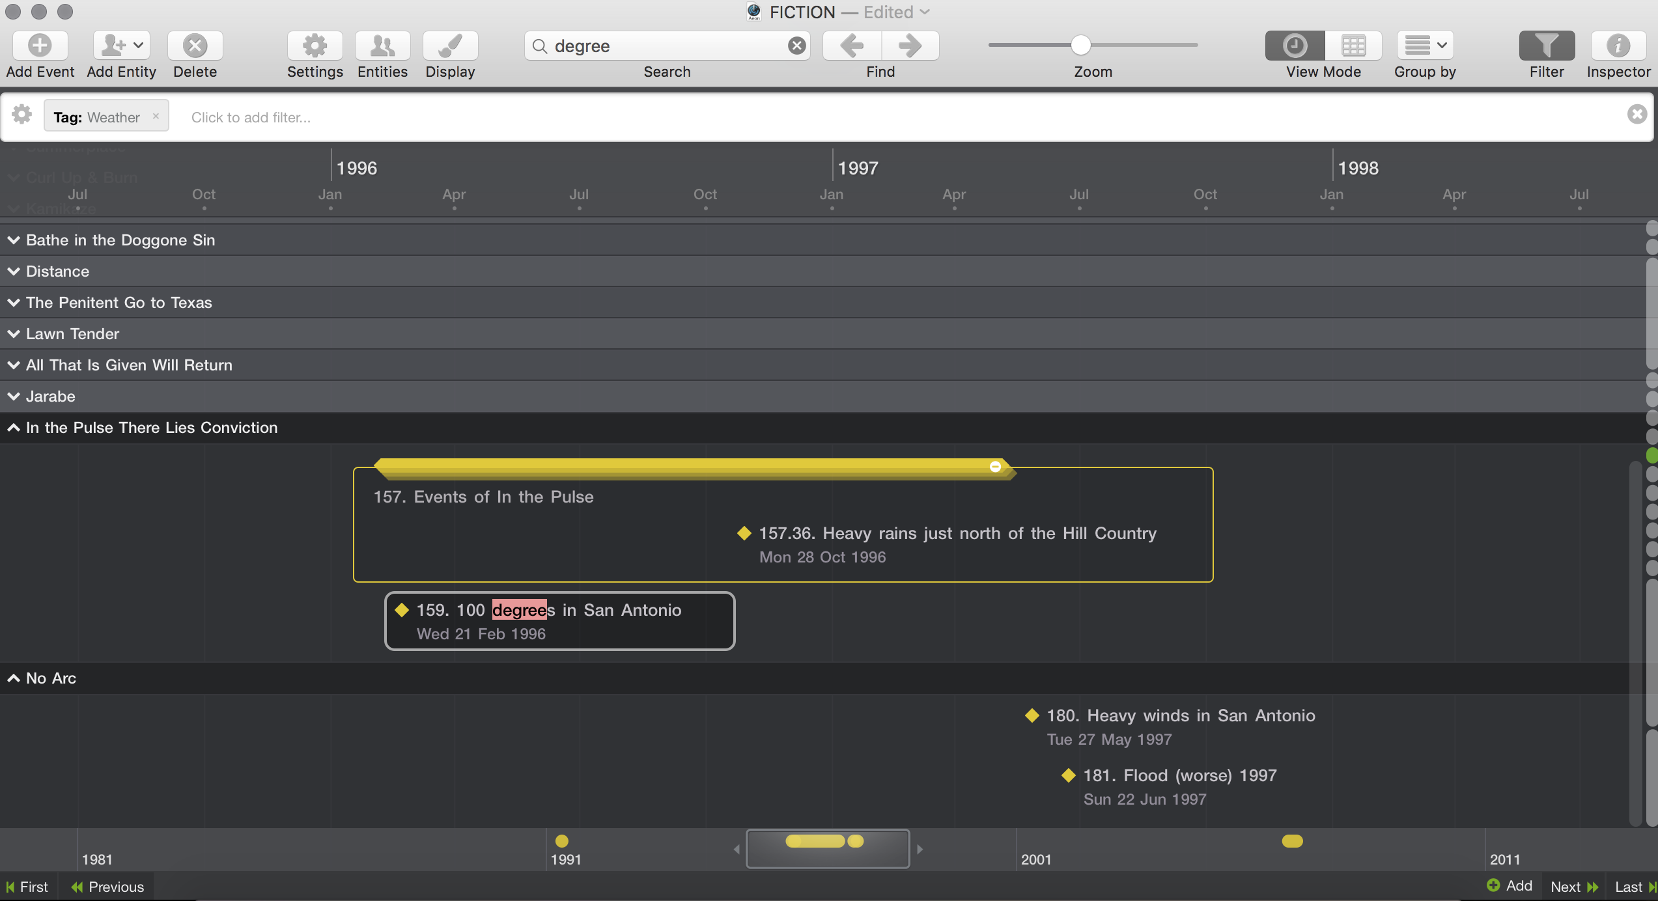Open the Entities panel icon
1658x901 pixels.
[382, 46]
